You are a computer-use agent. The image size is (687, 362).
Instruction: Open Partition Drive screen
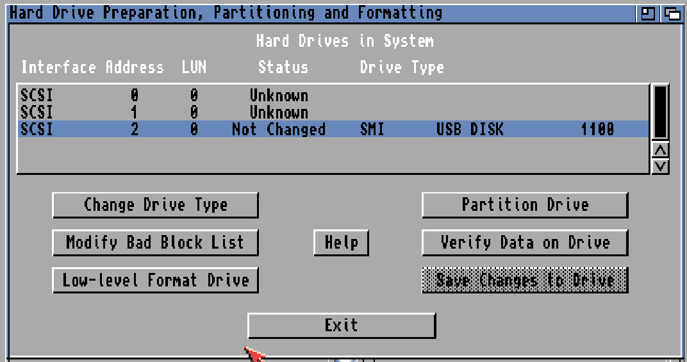coord(524,205)
